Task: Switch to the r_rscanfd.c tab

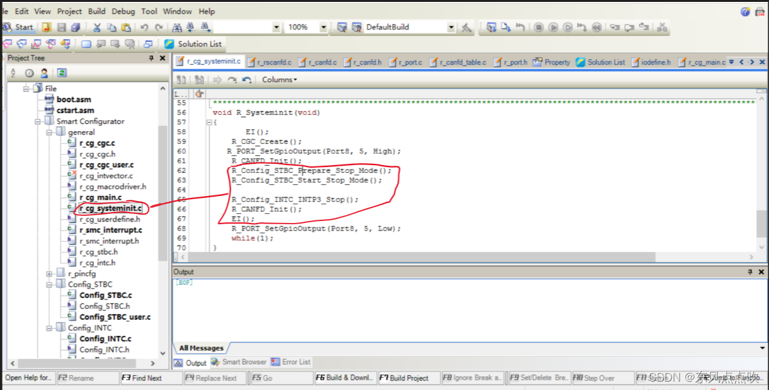Action: coord(270,62)
